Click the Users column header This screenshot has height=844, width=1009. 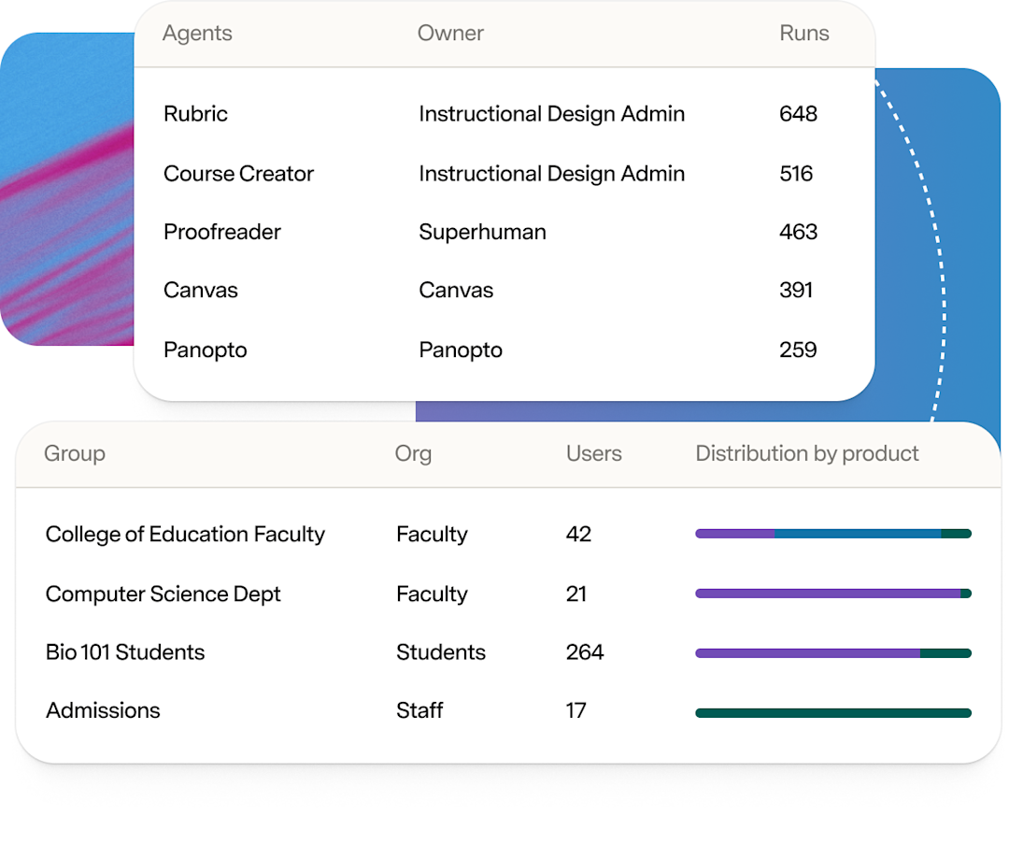point(594,453)
